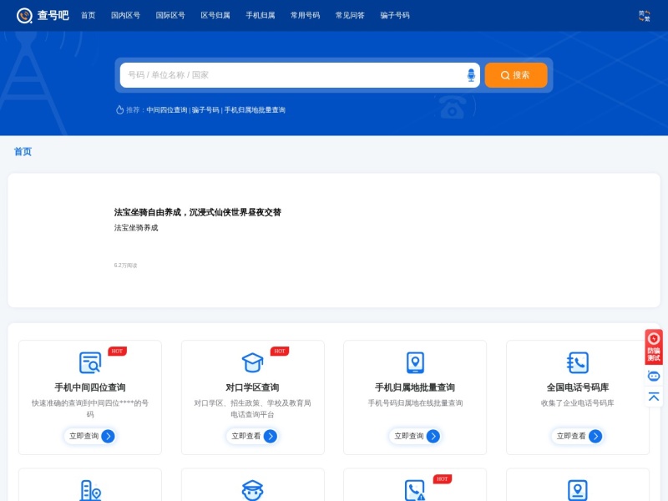This screenshot has height=501, width=668.
Task: Switch simplified/traditional Chinese icon
Action: (644, 16)
